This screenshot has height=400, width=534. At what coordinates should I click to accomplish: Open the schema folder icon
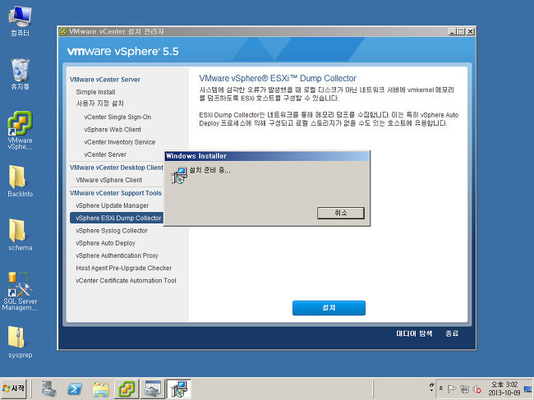coord(20,235)
